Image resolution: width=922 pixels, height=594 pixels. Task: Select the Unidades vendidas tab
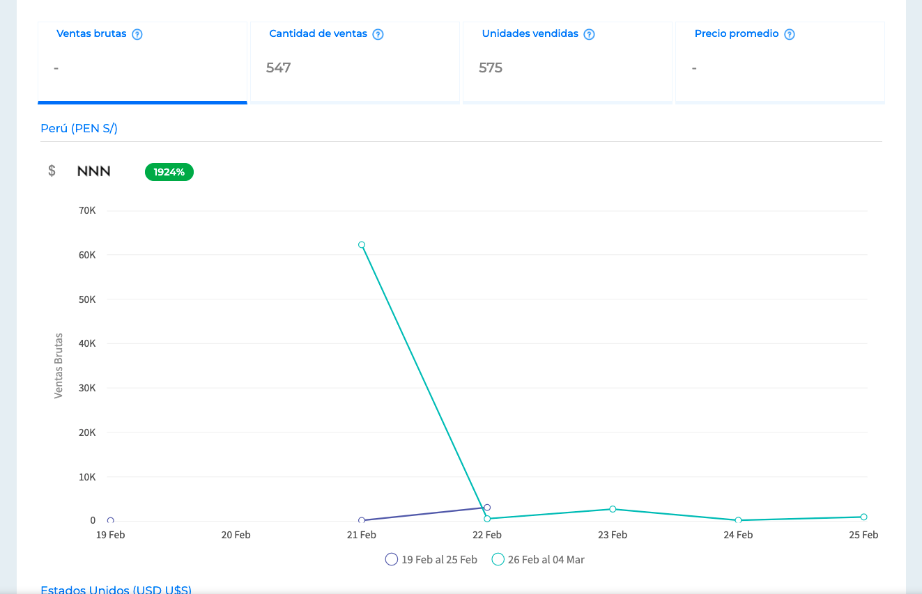coord(568,63)
